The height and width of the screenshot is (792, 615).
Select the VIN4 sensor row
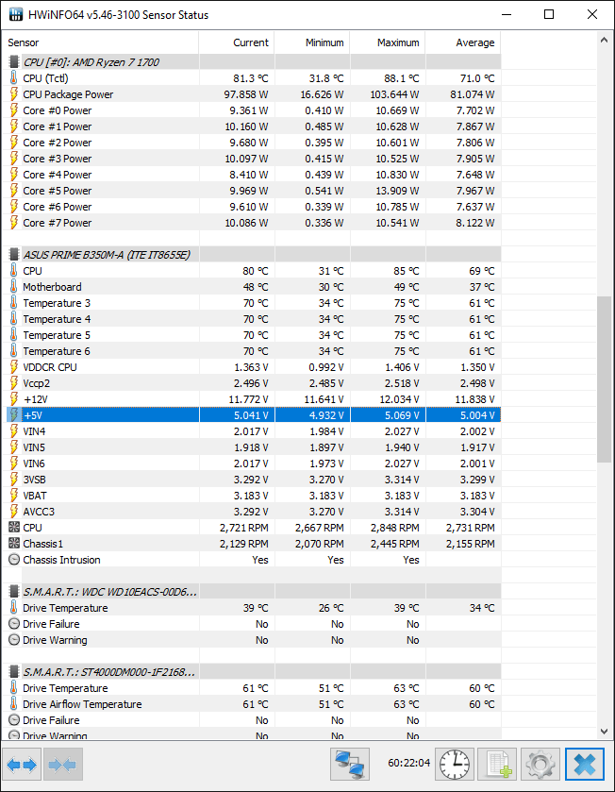[251, 431]
